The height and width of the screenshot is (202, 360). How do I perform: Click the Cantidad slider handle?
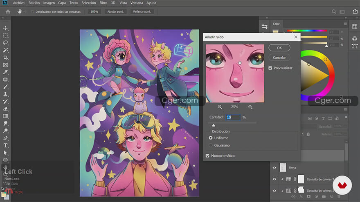point(214,125)
